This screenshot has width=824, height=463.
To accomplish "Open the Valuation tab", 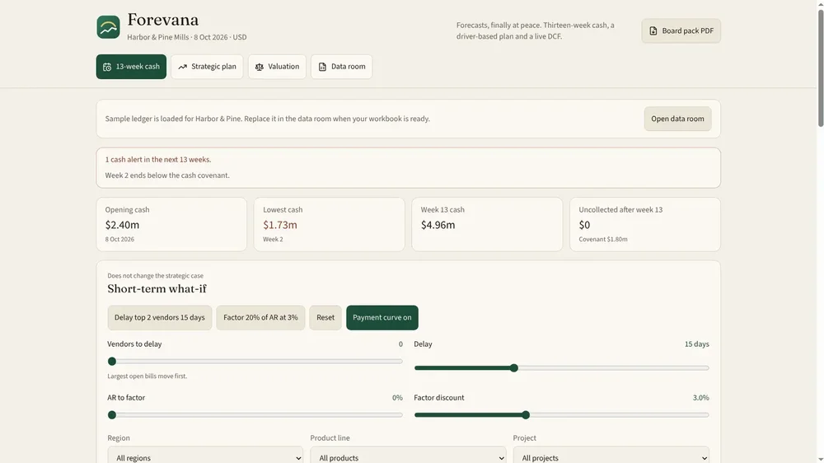I will coord(277,67).
